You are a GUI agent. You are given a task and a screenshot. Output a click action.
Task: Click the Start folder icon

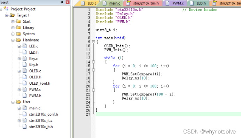pyautogui.click(x=18, y=21)
